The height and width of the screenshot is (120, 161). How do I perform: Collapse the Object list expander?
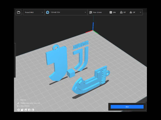coord(18,100)
